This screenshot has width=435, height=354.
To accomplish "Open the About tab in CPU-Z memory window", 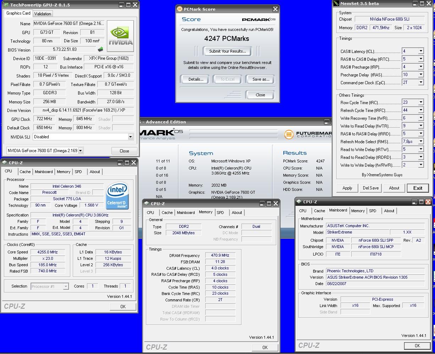I will (237, 213).
